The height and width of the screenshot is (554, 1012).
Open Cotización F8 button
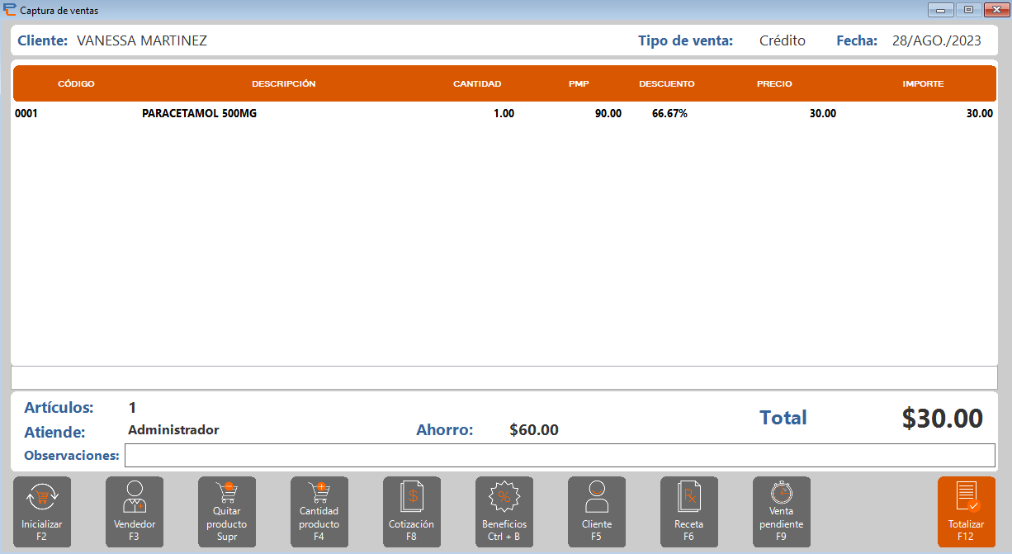tap(412, 512)
